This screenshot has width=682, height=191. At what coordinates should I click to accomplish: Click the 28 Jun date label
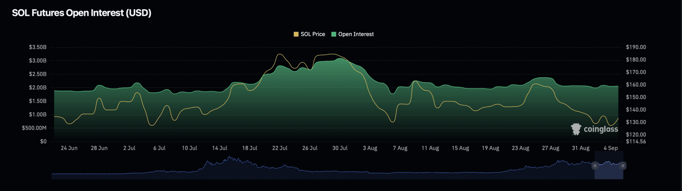coord(99,148)
